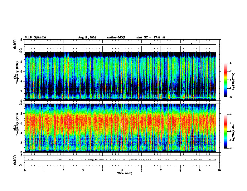The image size is (247, 191).
Task: Click time-axis tick label '1'
Action: point(44,170)
